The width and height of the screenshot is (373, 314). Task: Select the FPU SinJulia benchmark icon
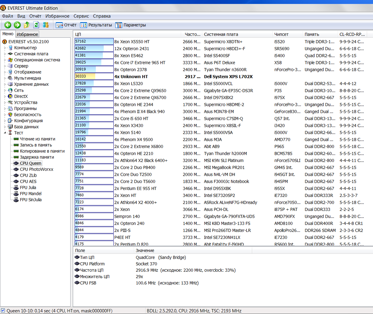pyautogui.click(x=16, y=200)
